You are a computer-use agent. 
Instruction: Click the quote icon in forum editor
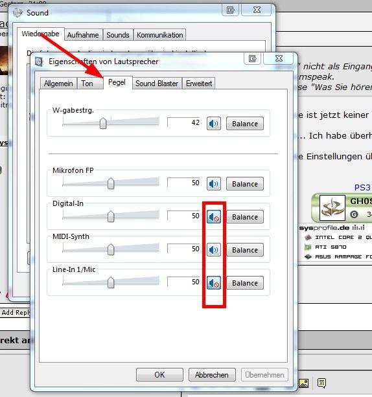click(321, 383)
